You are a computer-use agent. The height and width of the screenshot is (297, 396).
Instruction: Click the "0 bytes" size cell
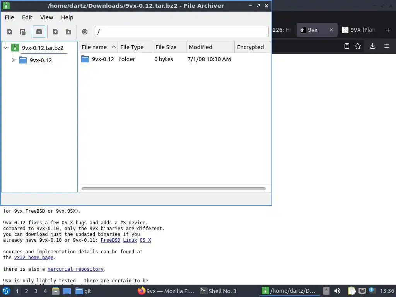164,59
